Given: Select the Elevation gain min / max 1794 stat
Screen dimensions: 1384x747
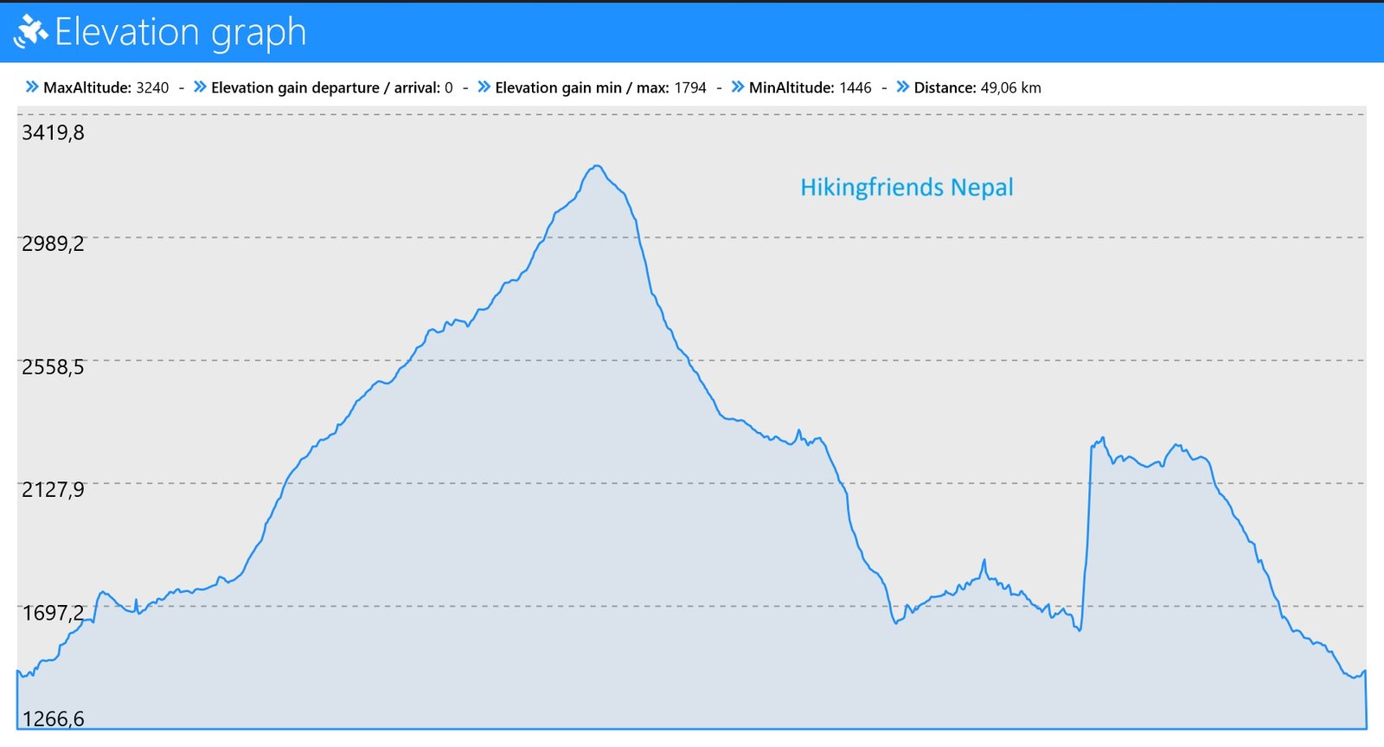Looking at the screenshot, I should [x=600, y=87].
